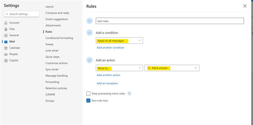Expand the Mark answer folder dropdown

[x=172, y=68]
